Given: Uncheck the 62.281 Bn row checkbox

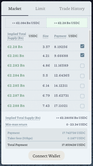Looking at the screenshot, I should [82, 55].
